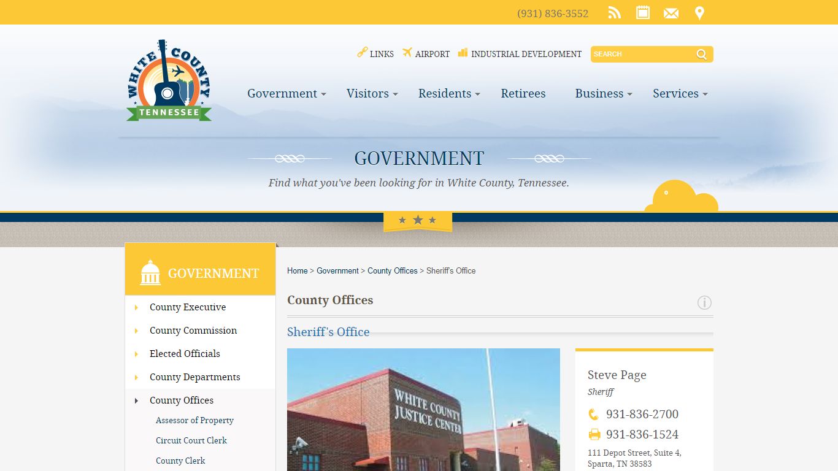Screen dimensions: 838x471
Task: Expand the Residents menu arrow
Action: (478, 94)
